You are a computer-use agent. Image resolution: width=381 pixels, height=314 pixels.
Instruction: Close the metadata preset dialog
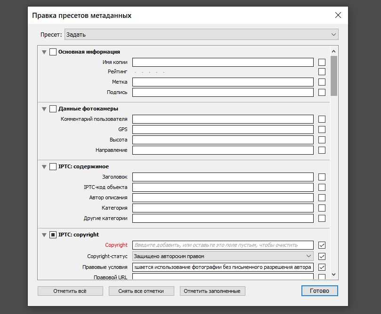coord(338,15)
